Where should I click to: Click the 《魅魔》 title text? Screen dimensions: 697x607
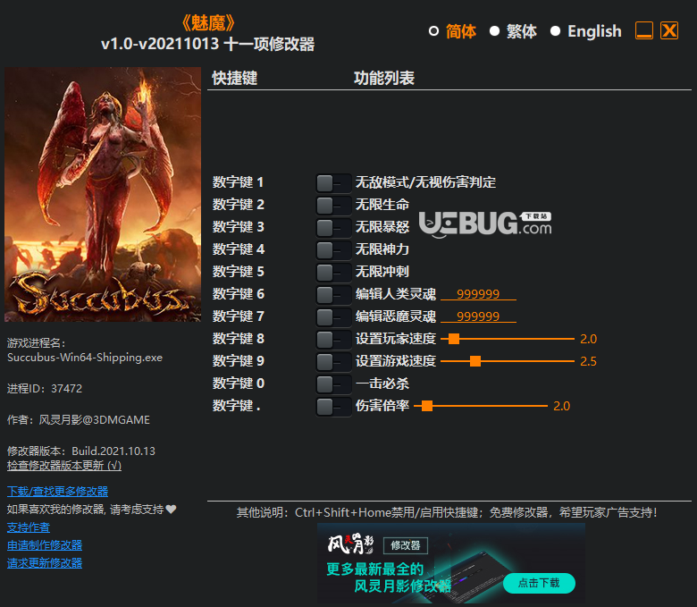[x=207, y=22]
